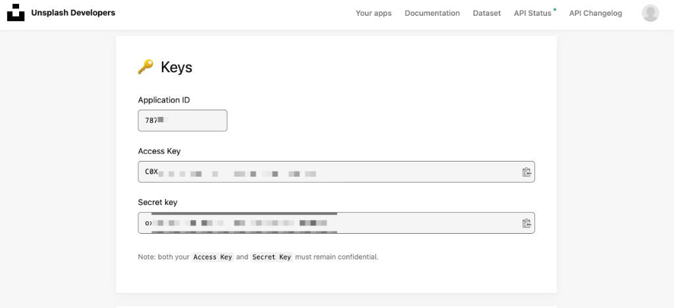Click the Access Key label above its field

tap(159, 151)
